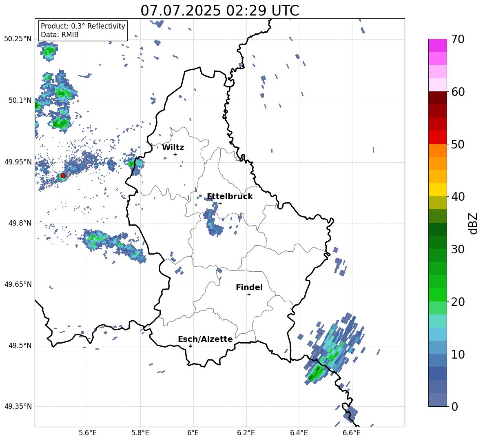Screen dimensions: 483x441
Task: Click the orange swatch just below 50
Action: (437, 151)
